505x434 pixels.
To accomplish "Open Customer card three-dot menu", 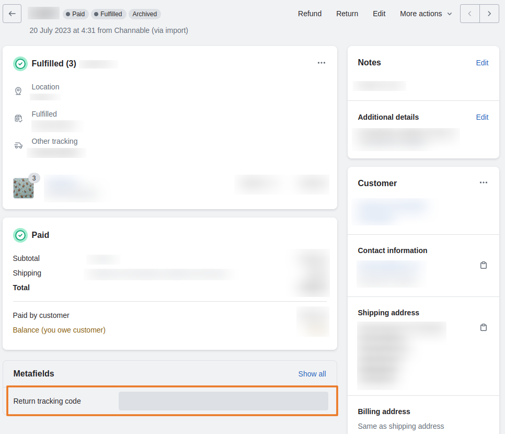I will (x=483, y=182).
